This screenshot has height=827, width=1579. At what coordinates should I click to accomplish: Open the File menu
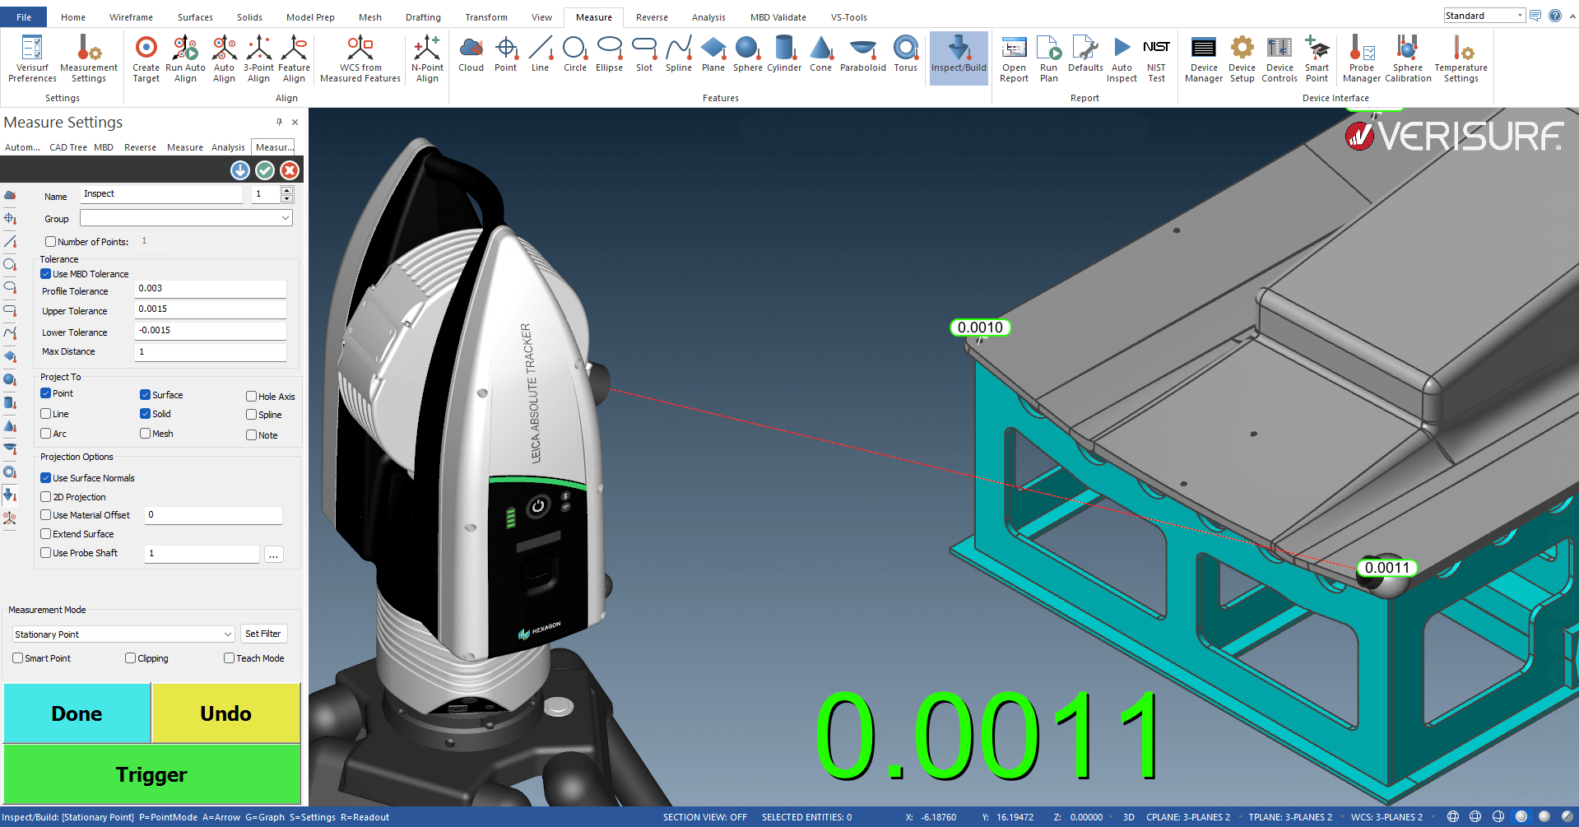(x=24, y=17)
